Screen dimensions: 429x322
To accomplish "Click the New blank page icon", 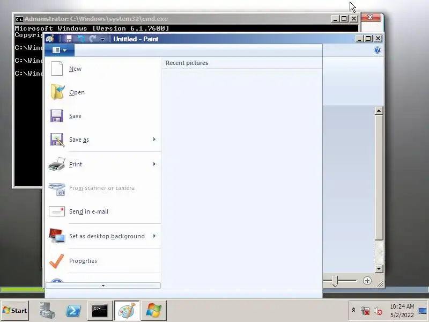I will coord(57,69).
